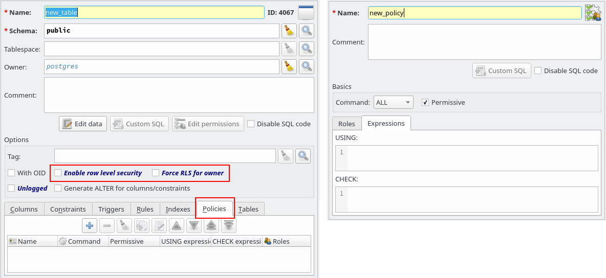Click the policy object icon beside new_policy name

click(593, 13)
